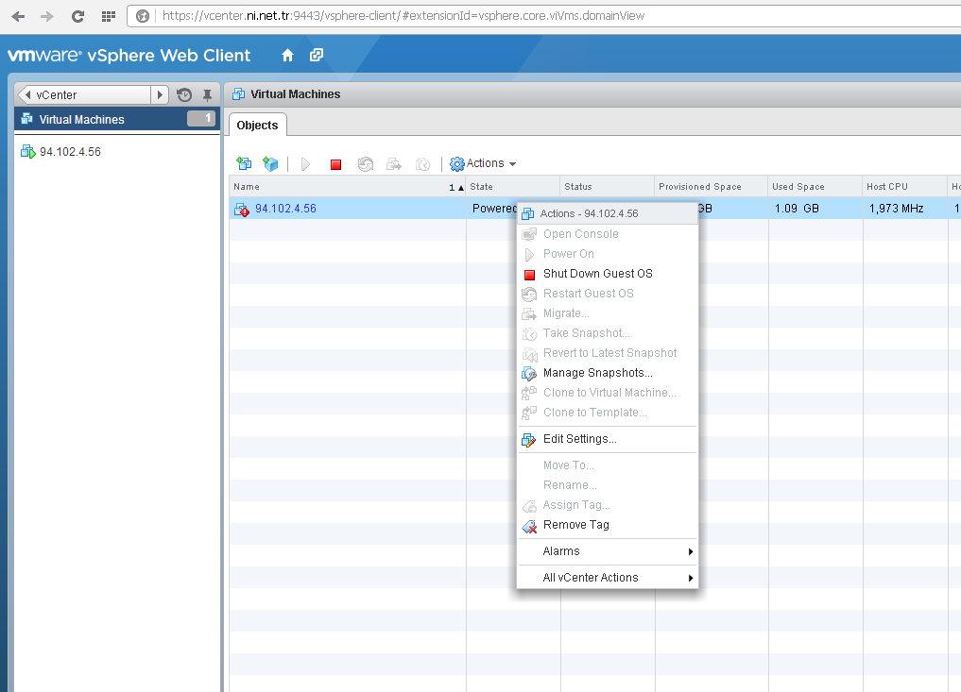961x692 pixels.
Task: Click Restart Guest toolbar icon
Action: (366, 164)
